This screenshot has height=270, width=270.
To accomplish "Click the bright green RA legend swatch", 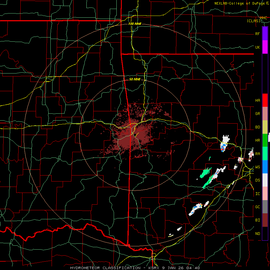I will click(265, 154).
